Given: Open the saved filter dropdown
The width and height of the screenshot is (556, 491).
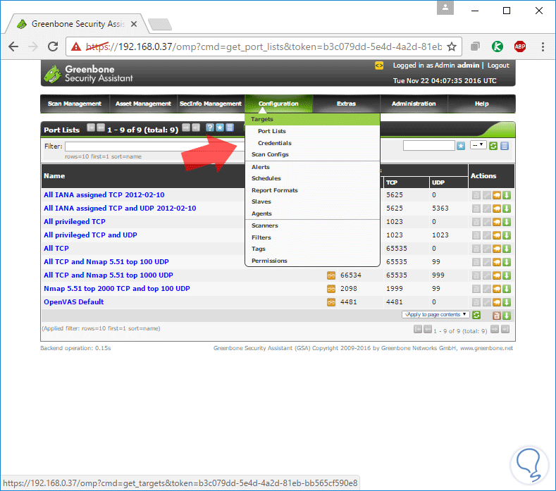Looking at the screenshot, I should point(478,145).
